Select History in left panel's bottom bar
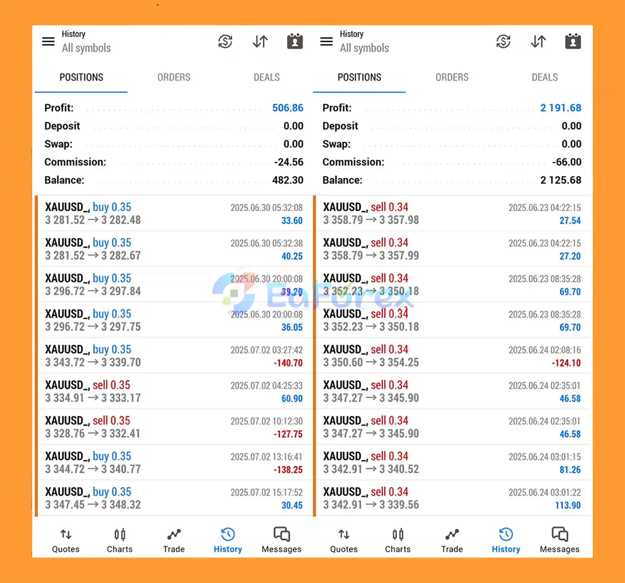Screen dimensions: 625x583 228,540
